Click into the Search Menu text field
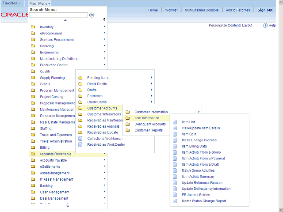 (x=58, y=15)
